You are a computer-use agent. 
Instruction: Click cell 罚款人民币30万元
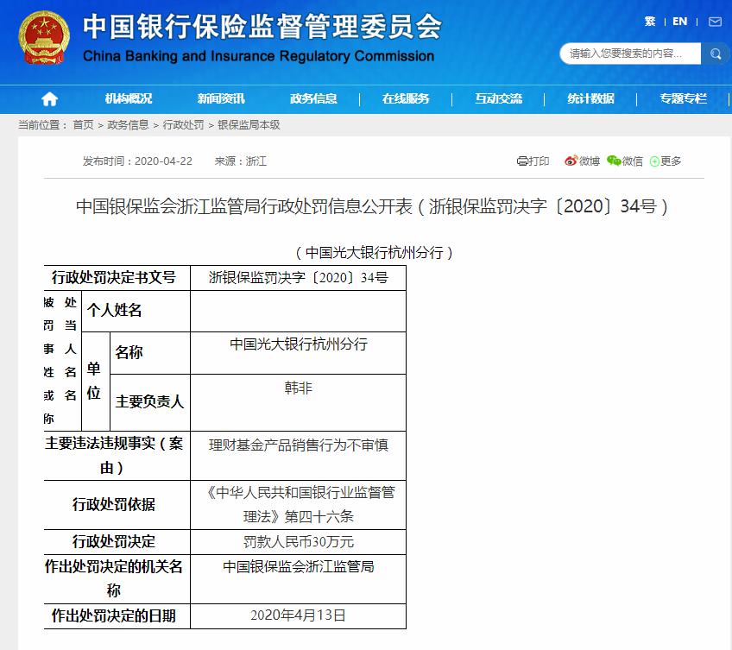point(299,542)
